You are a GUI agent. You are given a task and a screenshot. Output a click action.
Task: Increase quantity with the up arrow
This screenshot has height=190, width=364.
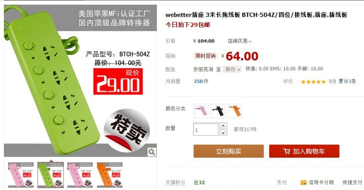223,126
